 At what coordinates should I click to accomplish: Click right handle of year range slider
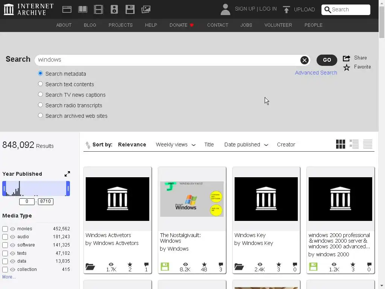pos(68,189)
